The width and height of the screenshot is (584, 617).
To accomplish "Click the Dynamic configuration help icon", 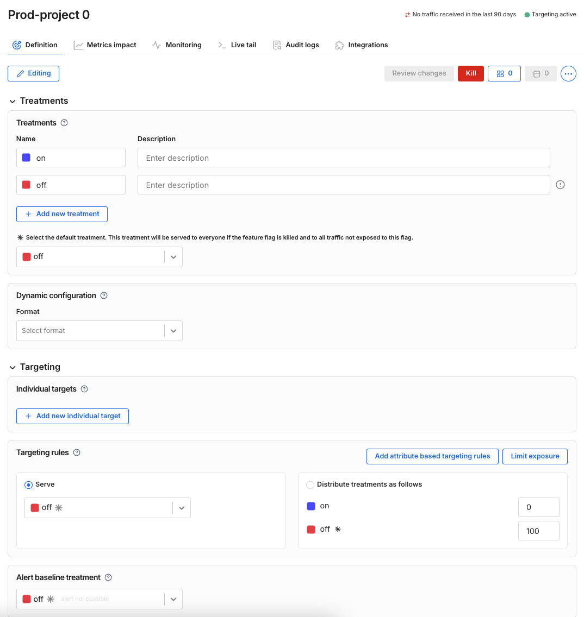I will coord(104,295).
